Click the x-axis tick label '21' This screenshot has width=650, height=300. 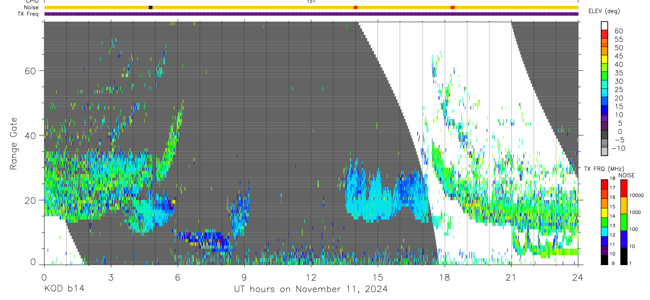tap(511, 277)
